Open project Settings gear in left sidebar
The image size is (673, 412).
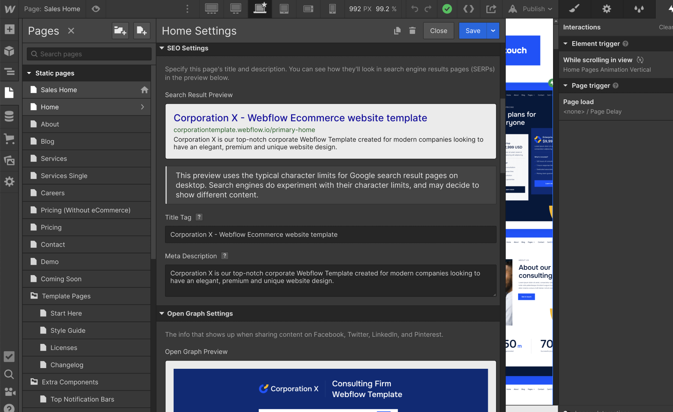tap(9, 181)
